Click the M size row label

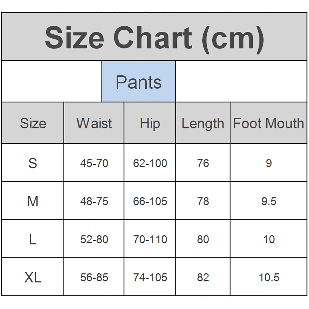(x=33, y=201)
